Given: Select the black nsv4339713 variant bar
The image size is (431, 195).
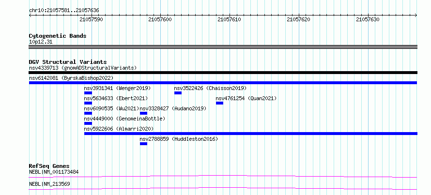Looking at the screenshot, I should [223, 73].
